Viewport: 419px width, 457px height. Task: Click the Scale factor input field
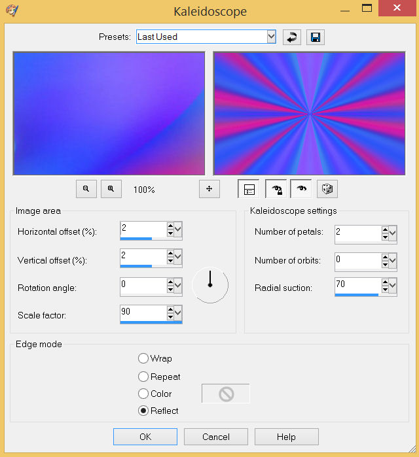pyautogui.click(x=143, y=312)
